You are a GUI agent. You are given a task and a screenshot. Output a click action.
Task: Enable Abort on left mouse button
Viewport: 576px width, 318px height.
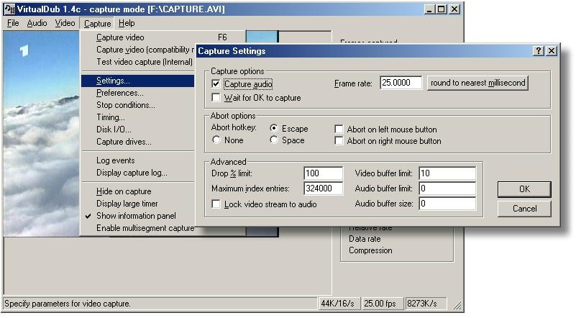click(339, 129)
